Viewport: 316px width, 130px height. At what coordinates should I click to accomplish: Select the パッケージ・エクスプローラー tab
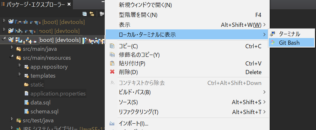click(36, 4)
